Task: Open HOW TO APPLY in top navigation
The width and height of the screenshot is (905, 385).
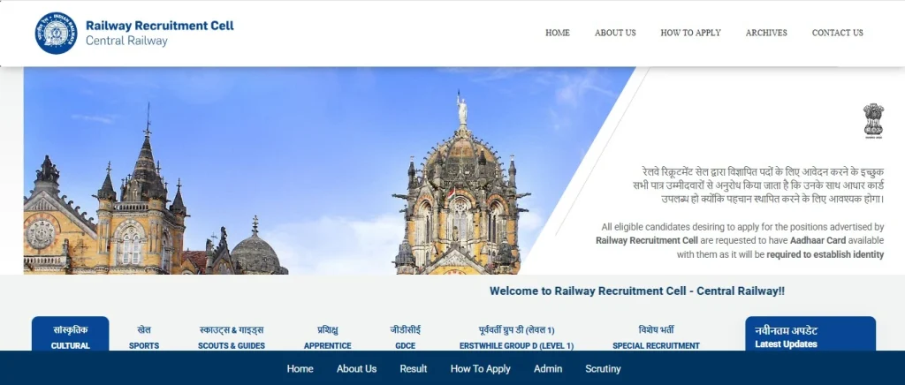Action: click(x=690, y=33)
